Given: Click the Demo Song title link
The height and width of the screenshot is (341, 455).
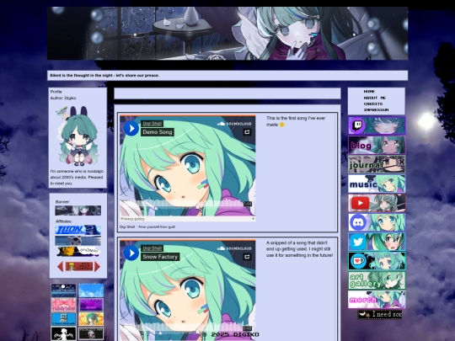Looking at the screenshot, I should [x=158, y=132].
